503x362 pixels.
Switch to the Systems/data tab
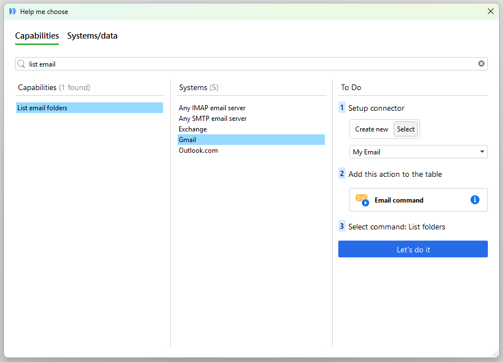tap(92, 36)
